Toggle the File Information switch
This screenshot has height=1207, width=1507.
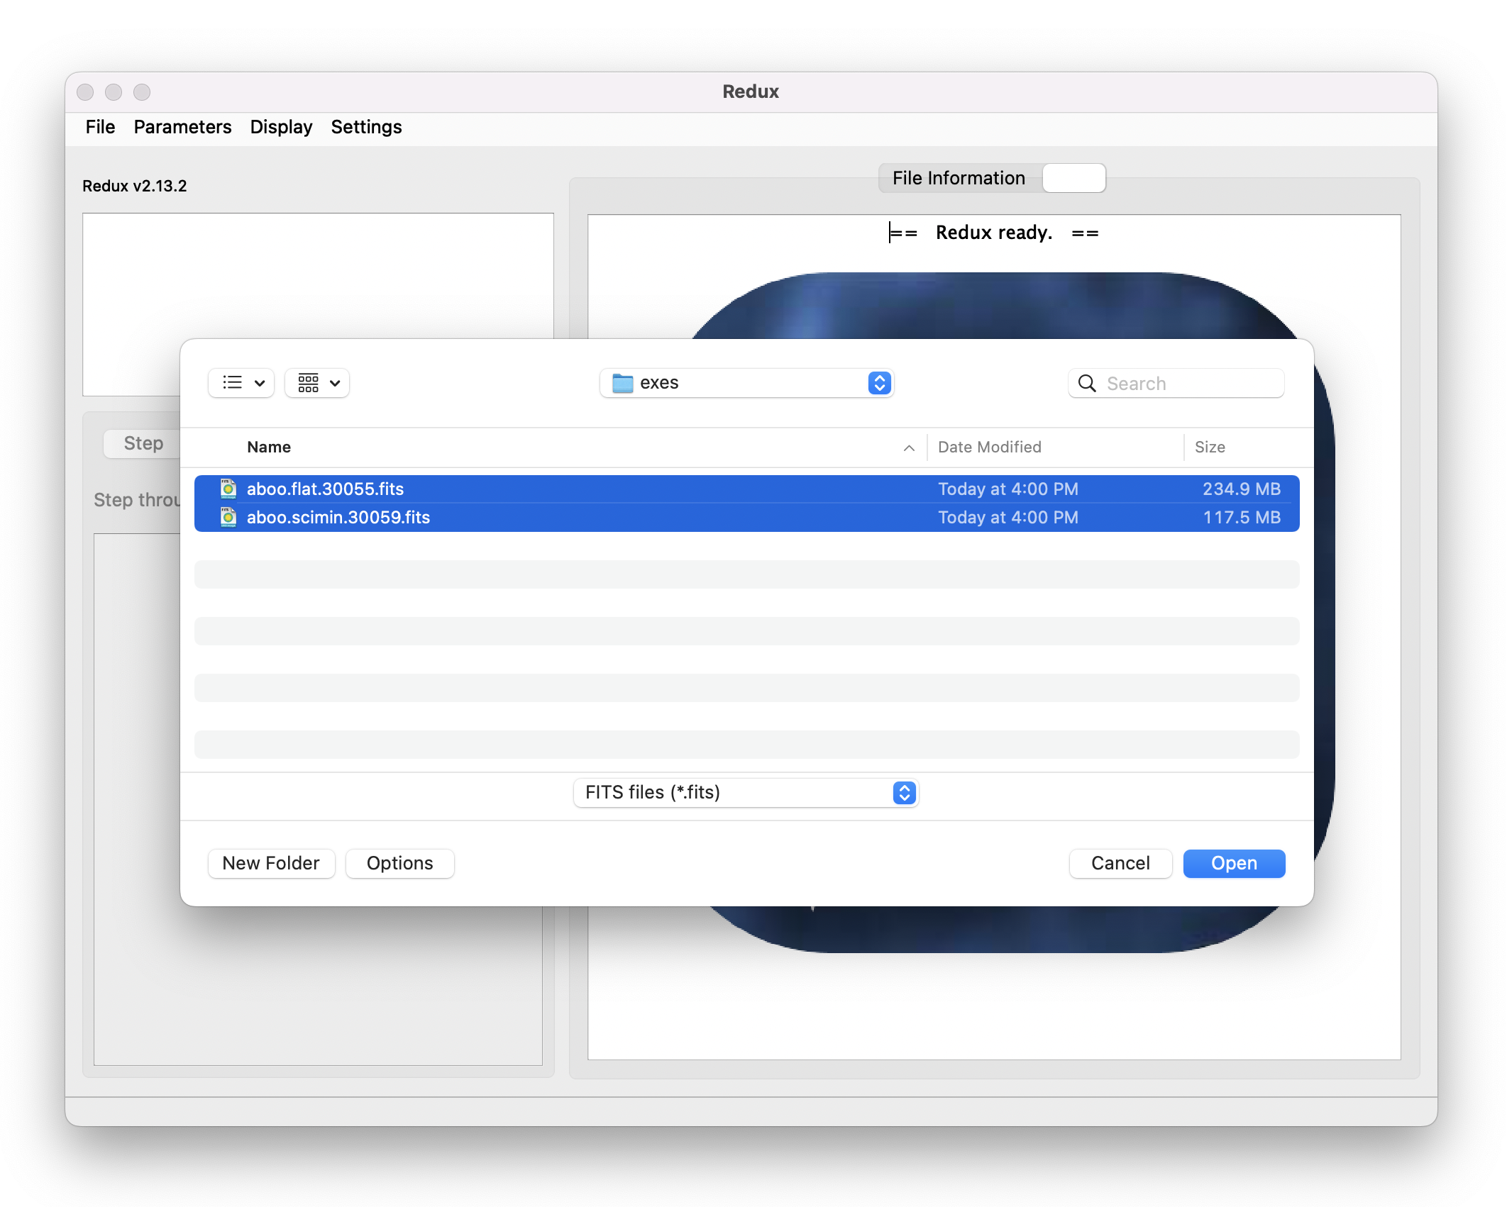[1073, 177]
